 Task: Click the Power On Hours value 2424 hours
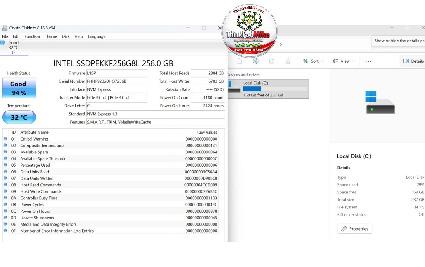(208, 106)
